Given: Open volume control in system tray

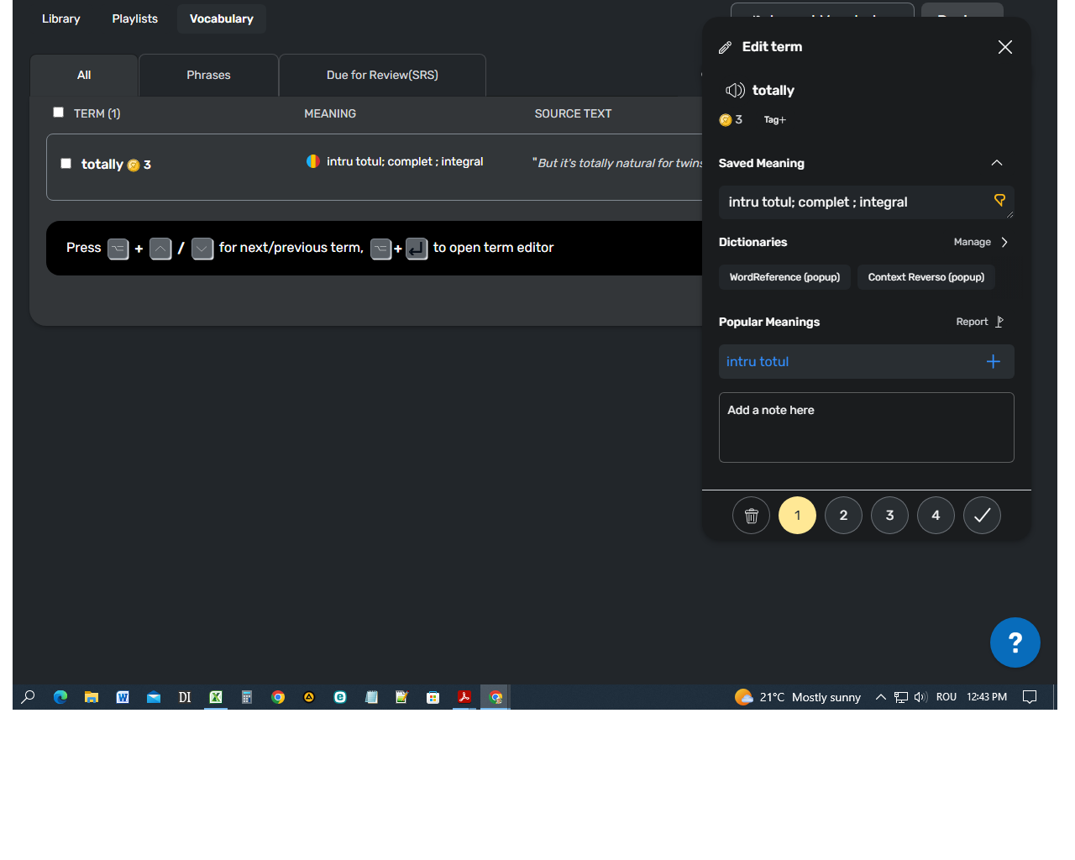Looking at the screenshot, I should coord(920,697).
